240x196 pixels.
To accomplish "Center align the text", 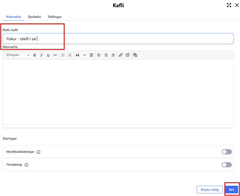I will coord(106,55).
